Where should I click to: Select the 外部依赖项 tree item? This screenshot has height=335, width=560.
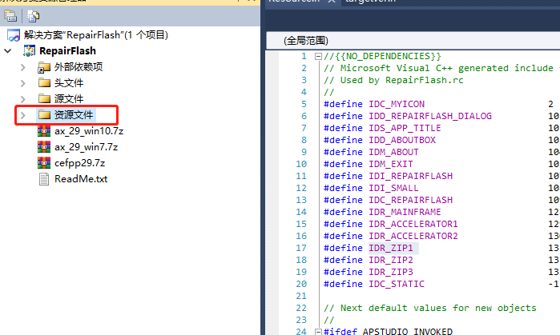pos(79,67)
